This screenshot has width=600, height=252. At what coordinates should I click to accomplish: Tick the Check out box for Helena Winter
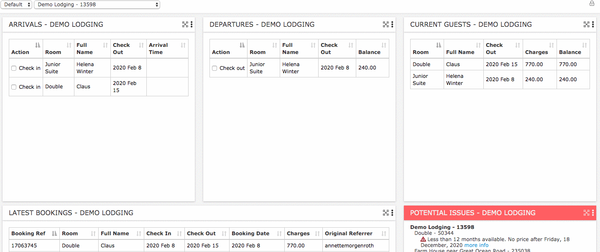tap(214, 68)
